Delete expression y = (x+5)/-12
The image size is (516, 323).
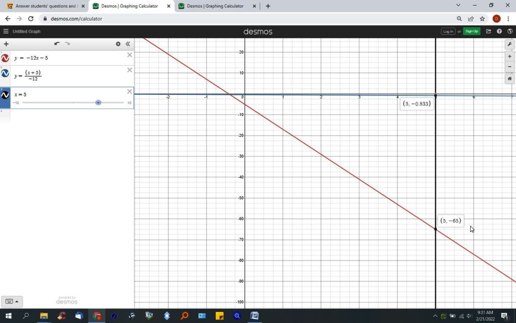pos(130,70)
